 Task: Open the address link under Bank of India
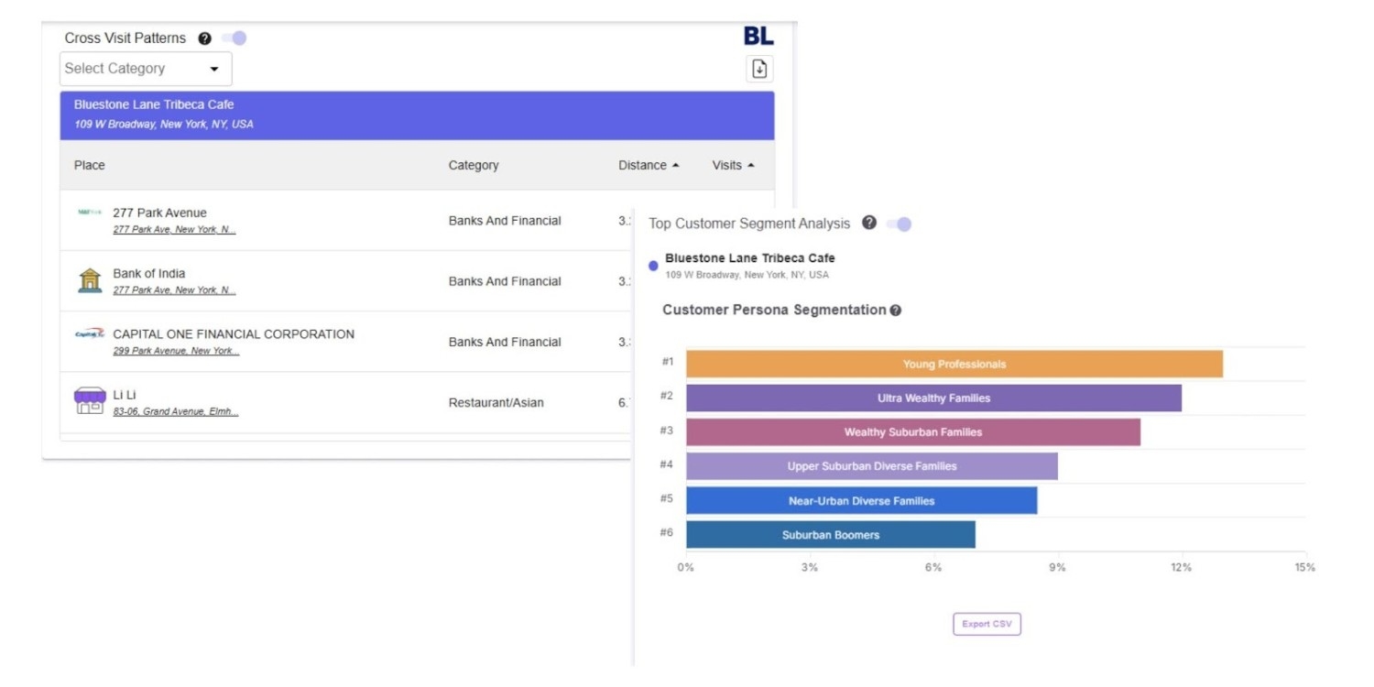174,290
